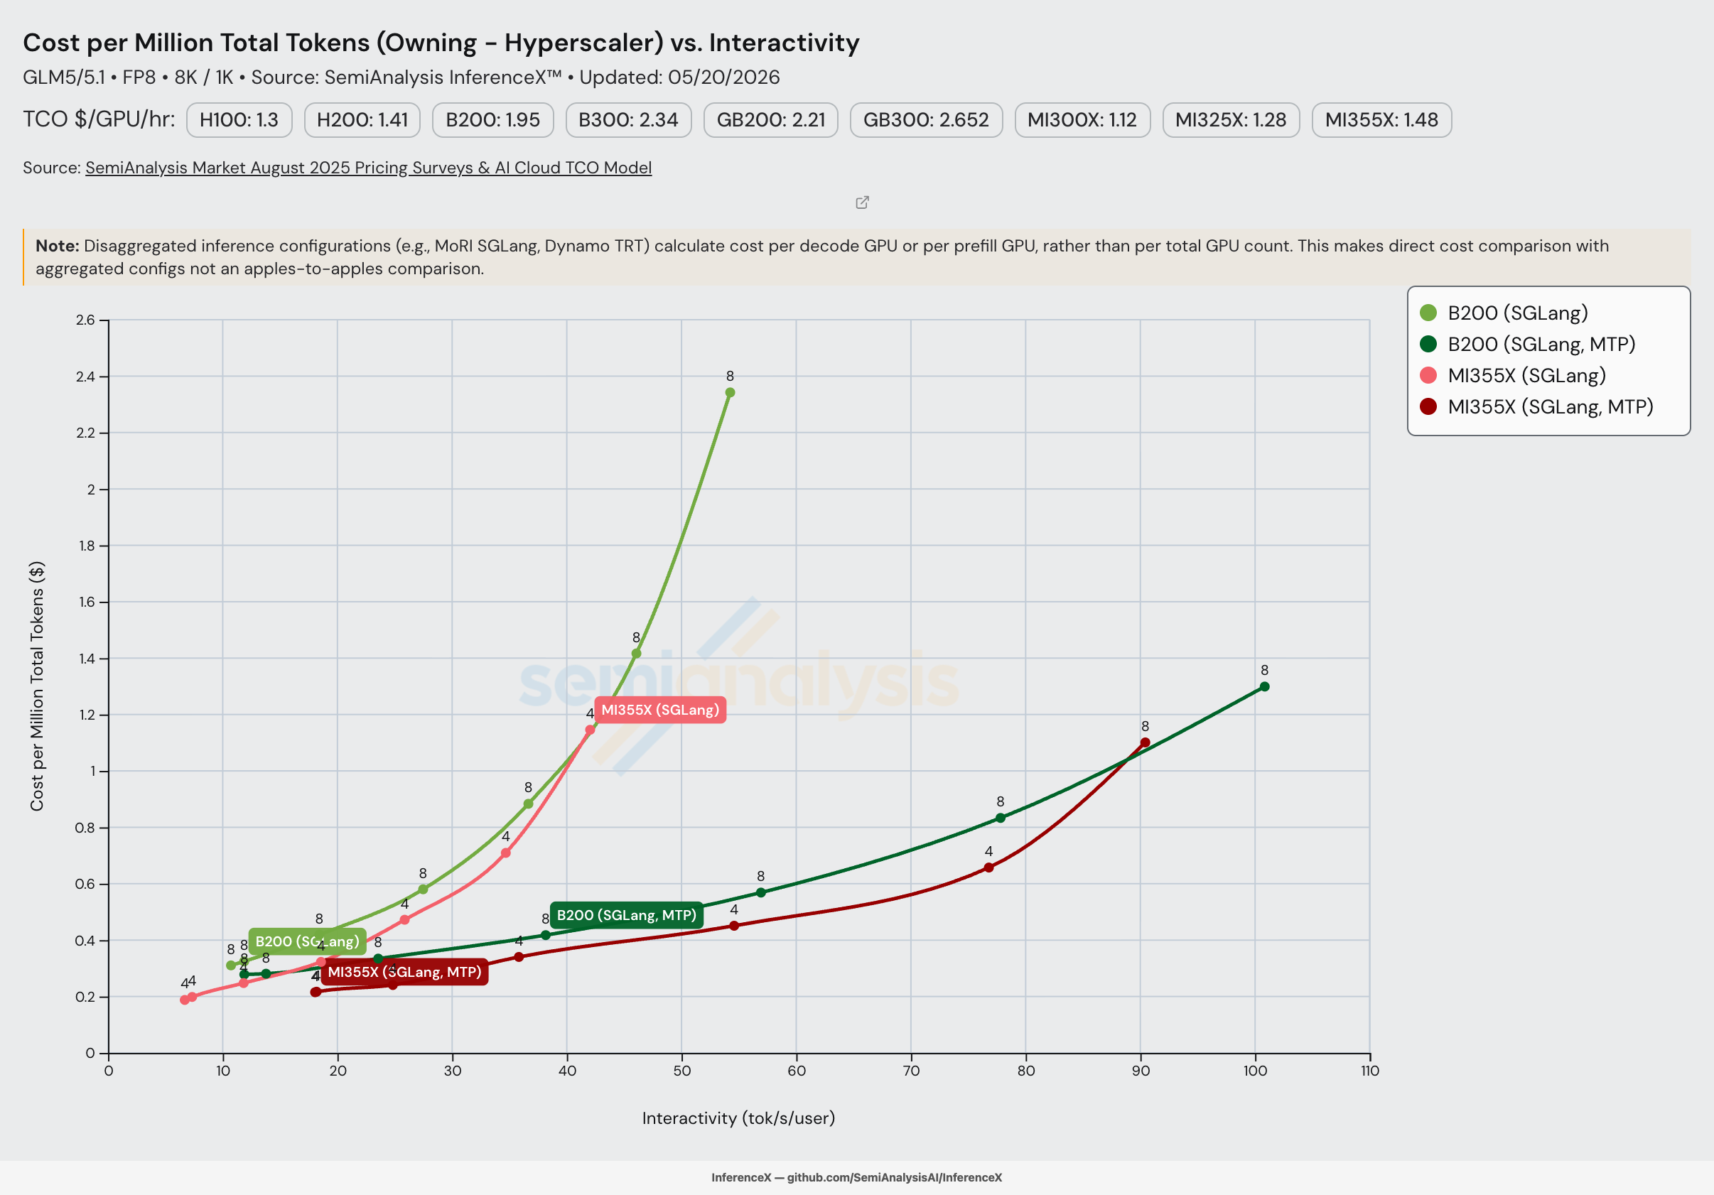Click the B300: 2.34 TCO chip

click(629, 120)
